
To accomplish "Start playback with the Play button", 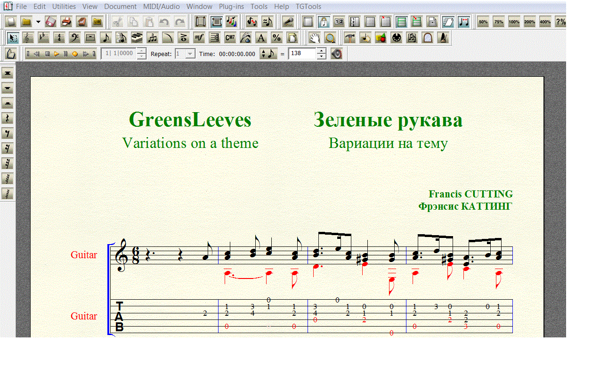I will [57, 54].
